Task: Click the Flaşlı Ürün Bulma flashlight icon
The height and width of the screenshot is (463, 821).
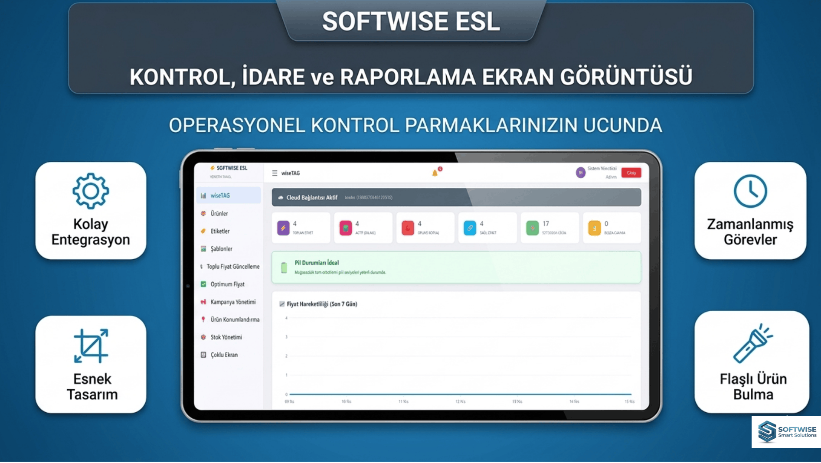Action: tap(753, 343)
